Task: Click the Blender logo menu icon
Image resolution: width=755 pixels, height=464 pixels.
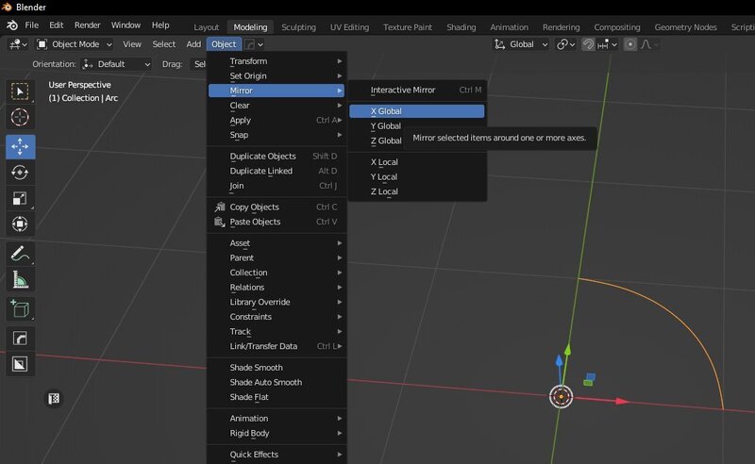Action: click(x=10, y=25)
